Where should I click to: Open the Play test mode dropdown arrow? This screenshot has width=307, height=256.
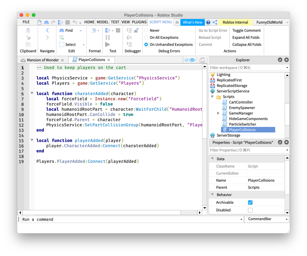pyautogui.click(x=113, y=31)
